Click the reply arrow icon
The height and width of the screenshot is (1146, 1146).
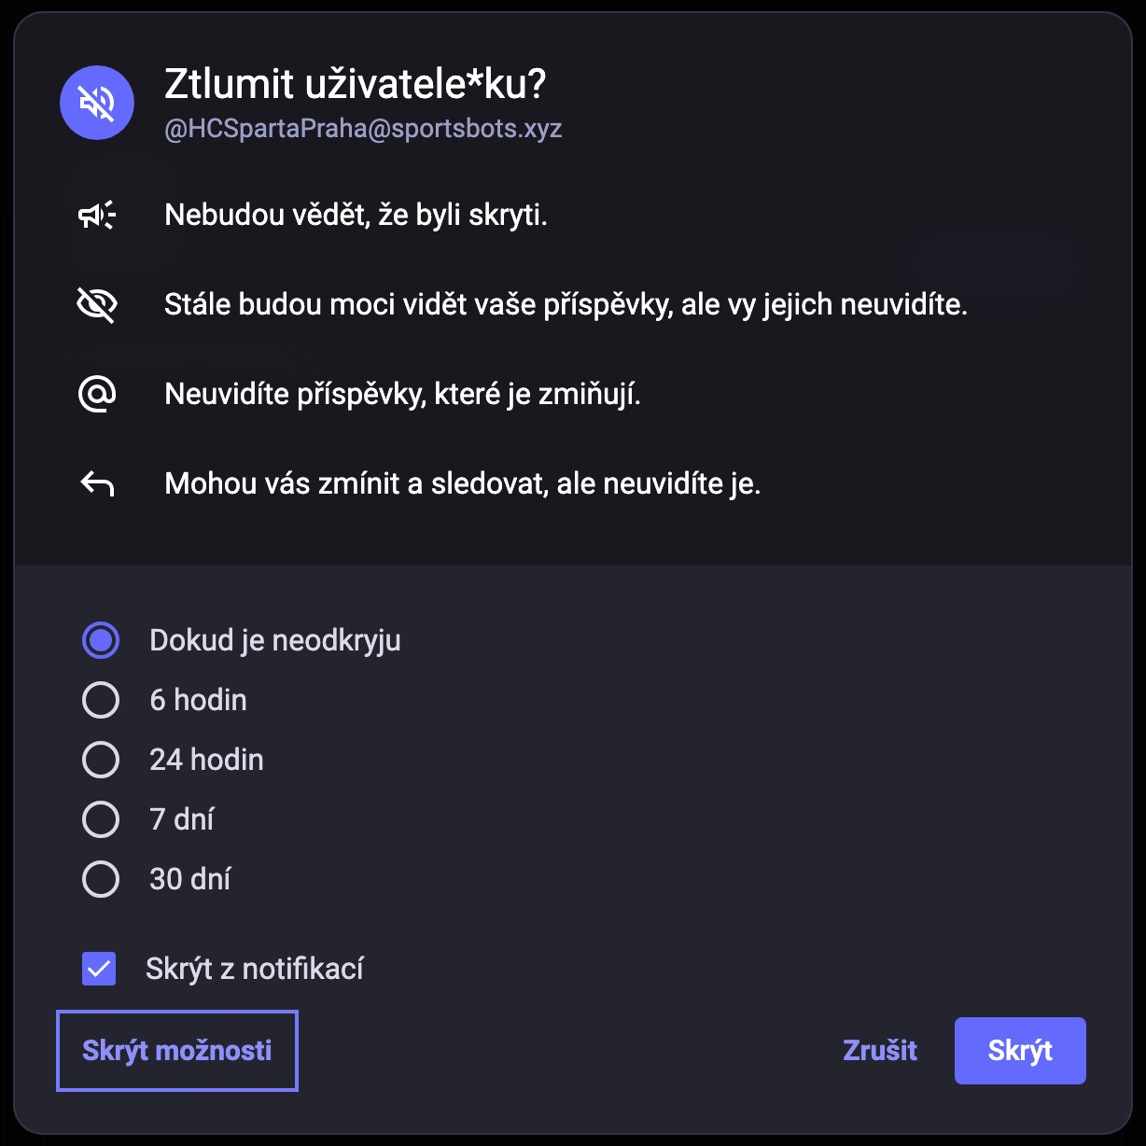(97, 484)
